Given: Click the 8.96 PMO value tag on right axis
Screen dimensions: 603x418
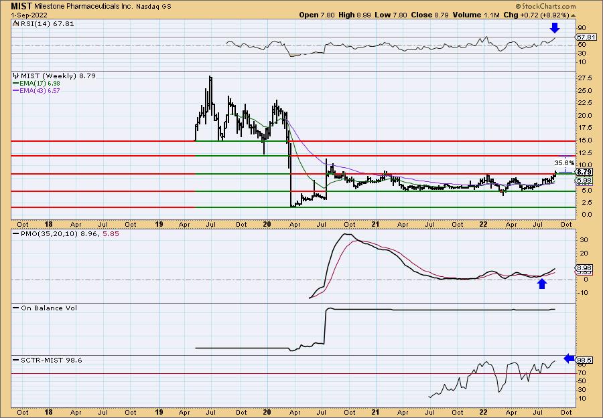Looking at the screenshot, I should (585, 268).
